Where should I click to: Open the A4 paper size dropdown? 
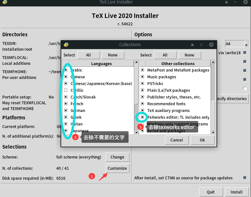pos(246,44)
